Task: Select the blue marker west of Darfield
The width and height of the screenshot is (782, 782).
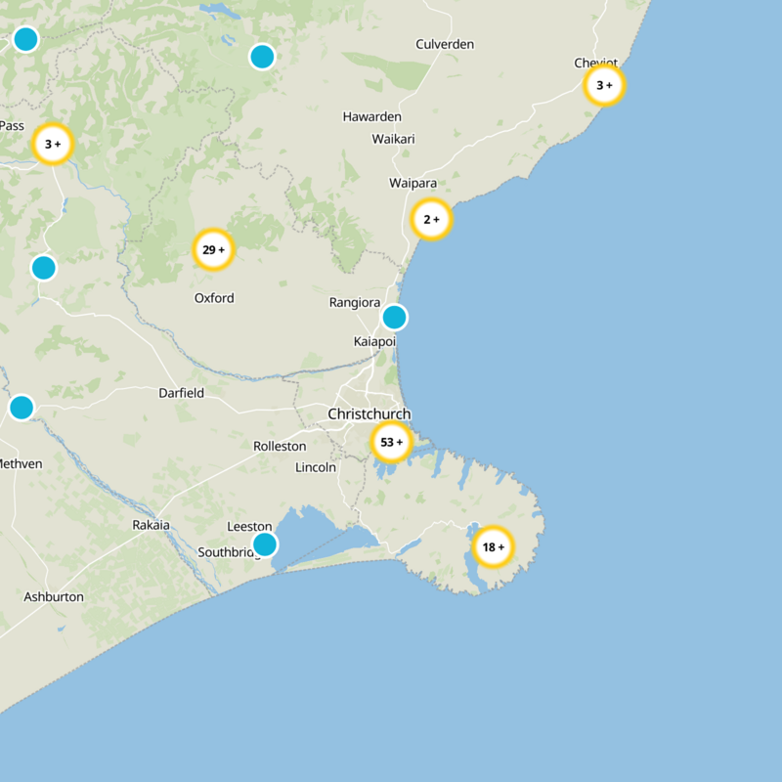Action: click(x=22, y=408)
